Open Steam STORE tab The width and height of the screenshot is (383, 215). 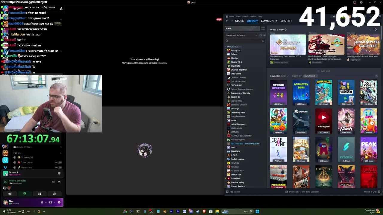[x=239, y=21]
